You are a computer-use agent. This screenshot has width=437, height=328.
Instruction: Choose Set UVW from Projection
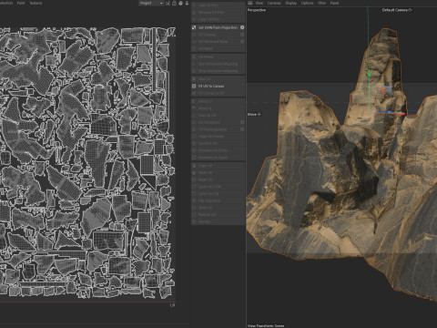pyautogui.click(x=218, y=27)
